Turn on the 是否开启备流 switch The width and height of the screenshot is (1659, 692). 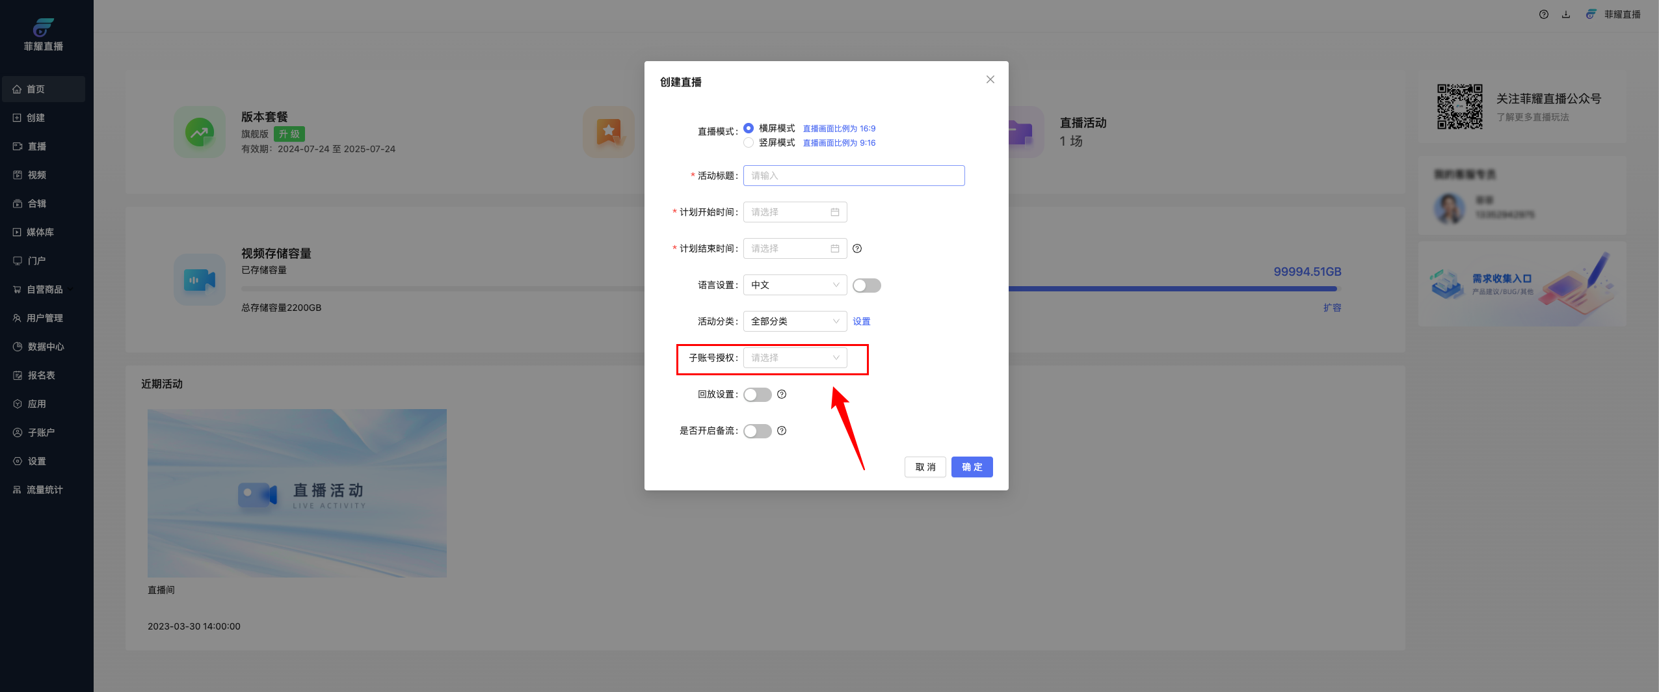coord(757,431)
